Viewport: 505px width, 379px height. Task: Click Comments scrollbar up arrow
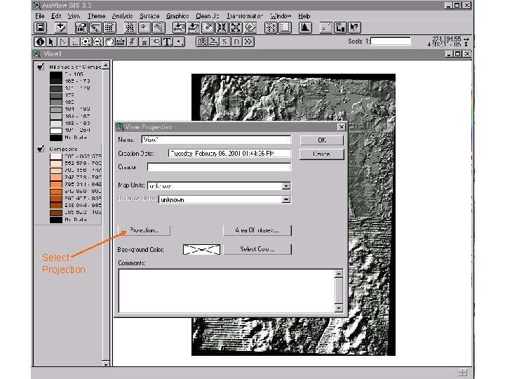339,274
